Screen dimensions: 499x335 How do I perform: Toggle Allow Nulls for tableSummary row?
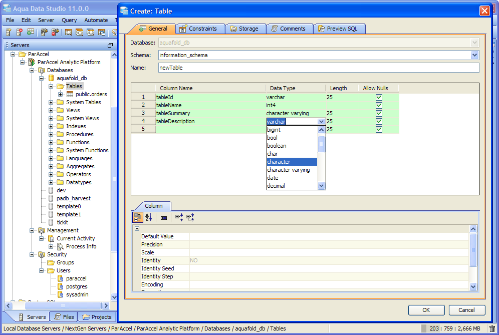[x=379, y=113]
